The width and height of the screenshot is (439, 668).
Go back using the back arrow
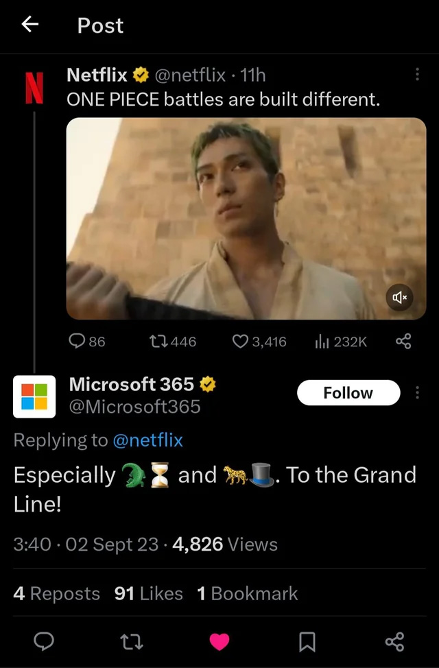(29, 25)
